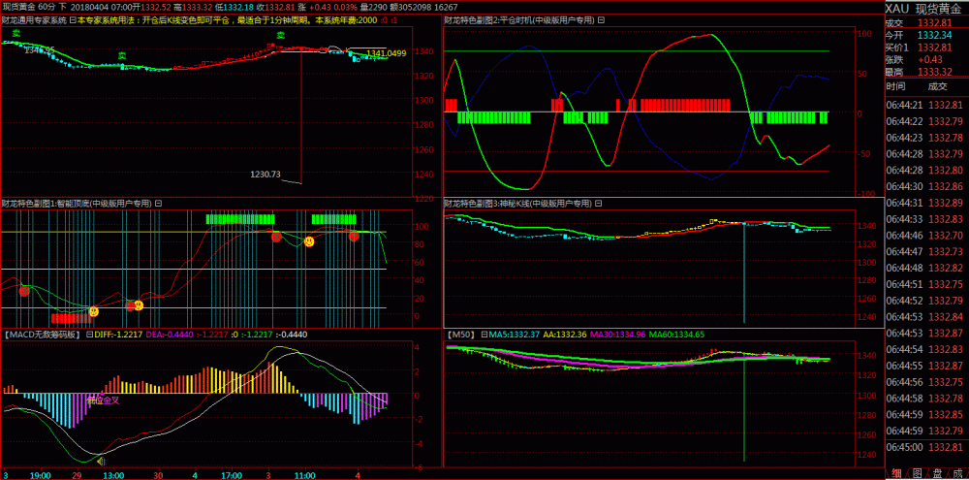The width and height of the screenshot is (969, 480).
Task: Toggle the box icon beside 神秘K线 panel title
Action: click(599, 203)
